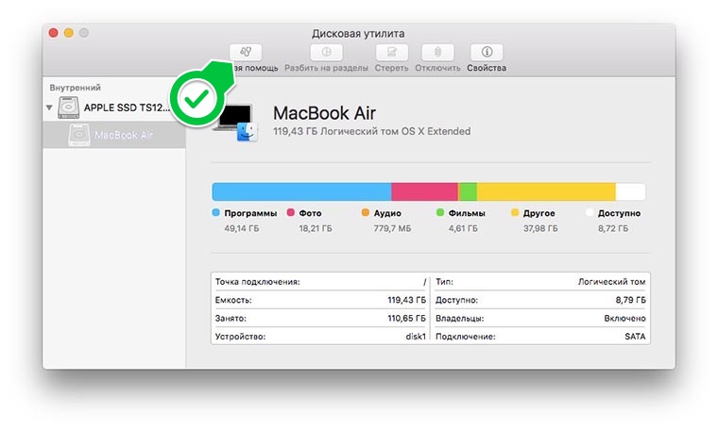Click the Внутренний sidebar section header

pos(75,88)
